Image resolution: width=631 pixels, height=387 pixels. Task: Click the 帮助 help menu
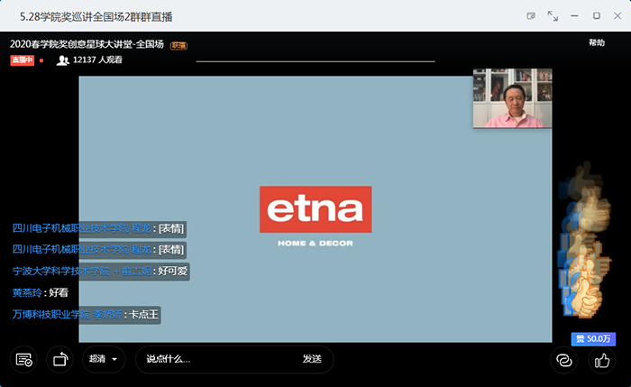coord(597,43)
